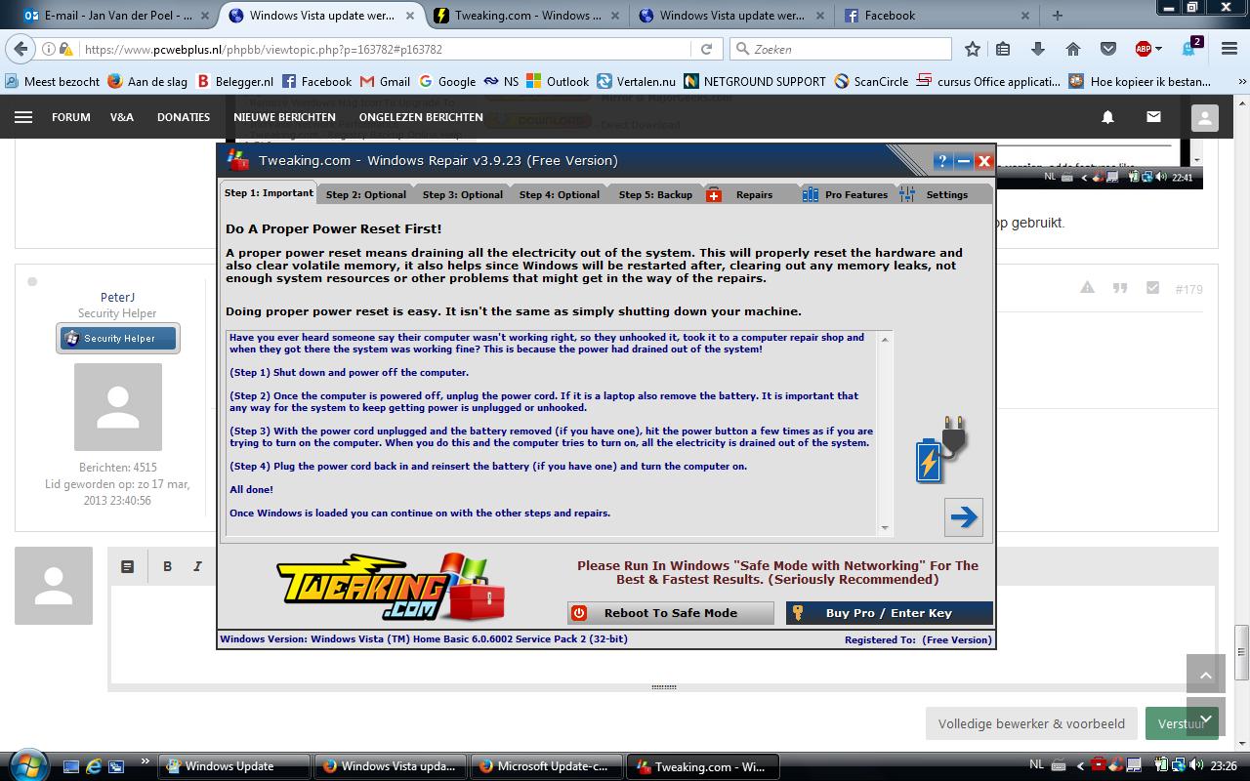Open the ScanCircle bookmark
This screenshot has width=1250, height=781.
click(871, 81)
